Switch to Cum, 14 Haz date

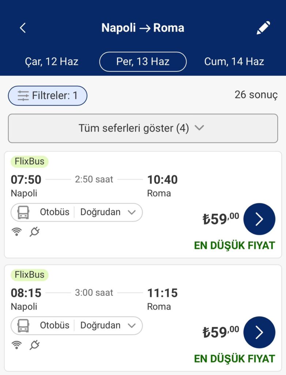234,62
